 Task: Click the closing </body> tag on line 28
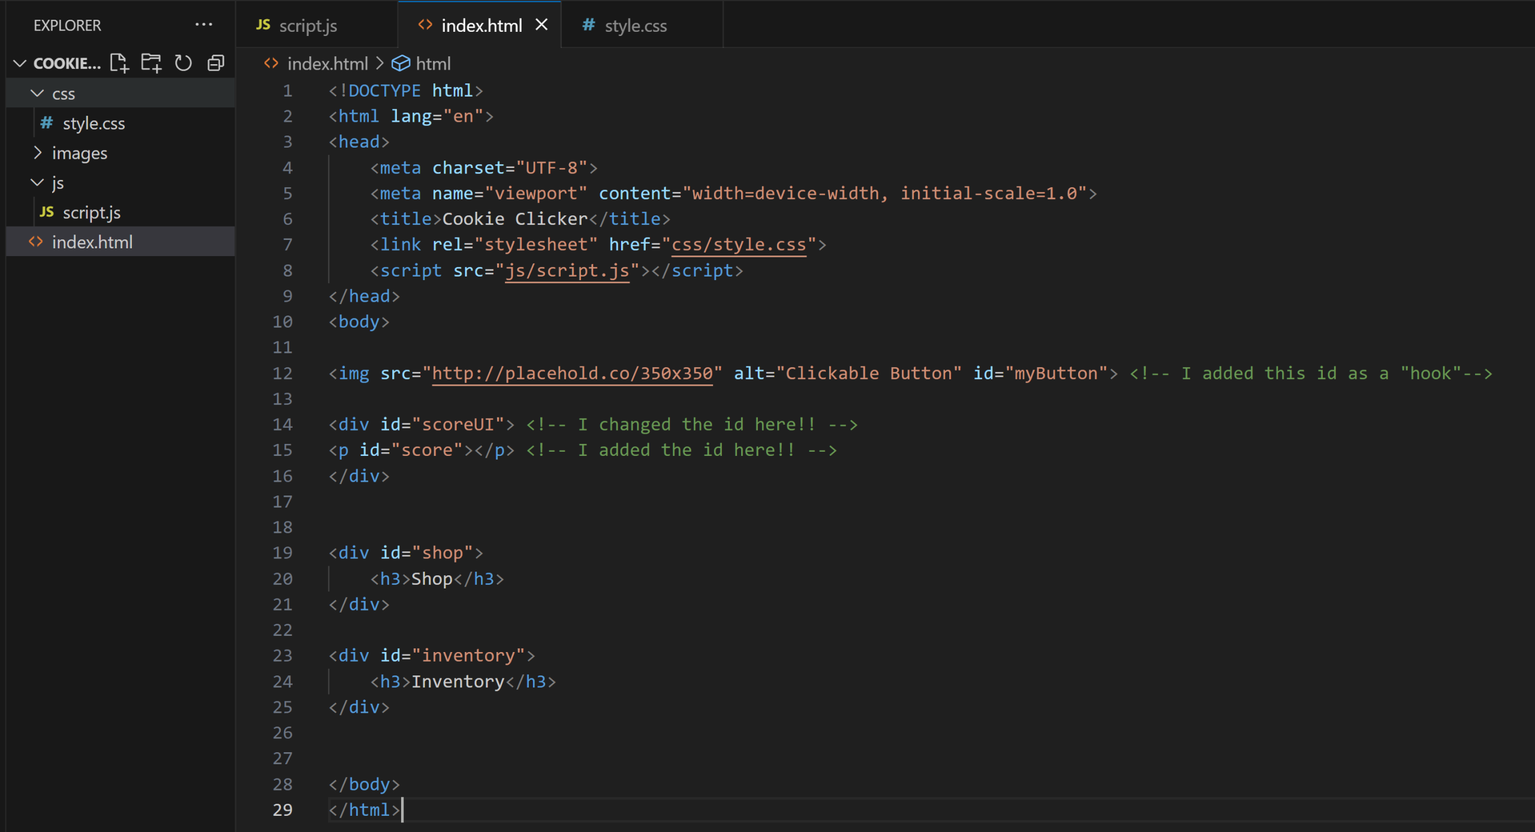(364, 783)
